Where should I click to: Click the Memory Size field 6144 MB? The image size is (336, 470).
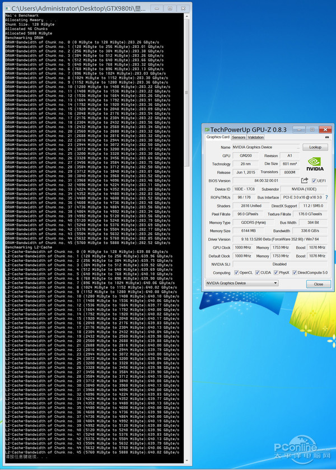pyautogui.click(x=248, y=231)
